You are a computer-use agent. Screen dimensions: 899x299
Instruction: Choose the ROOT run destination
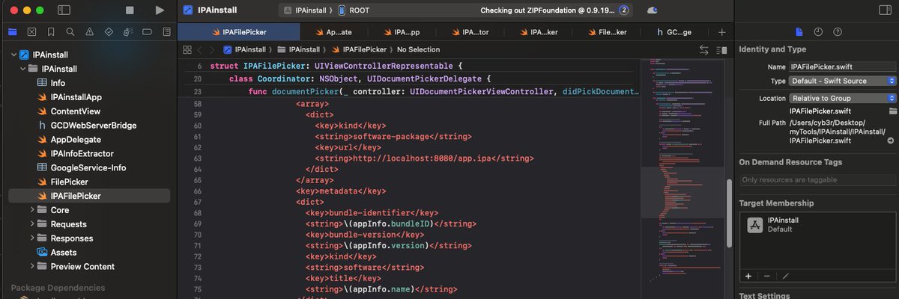[355, 10]
